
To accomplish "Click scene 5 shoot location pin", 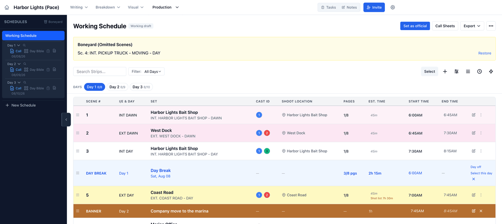I will click(x=284, y=195).
